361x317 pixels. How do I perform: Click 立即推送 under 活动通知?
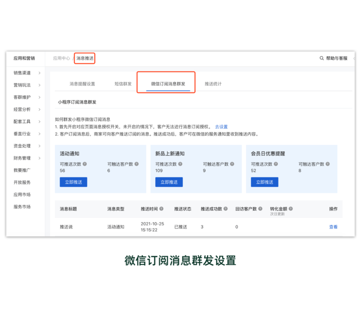(x=74, y=182)
